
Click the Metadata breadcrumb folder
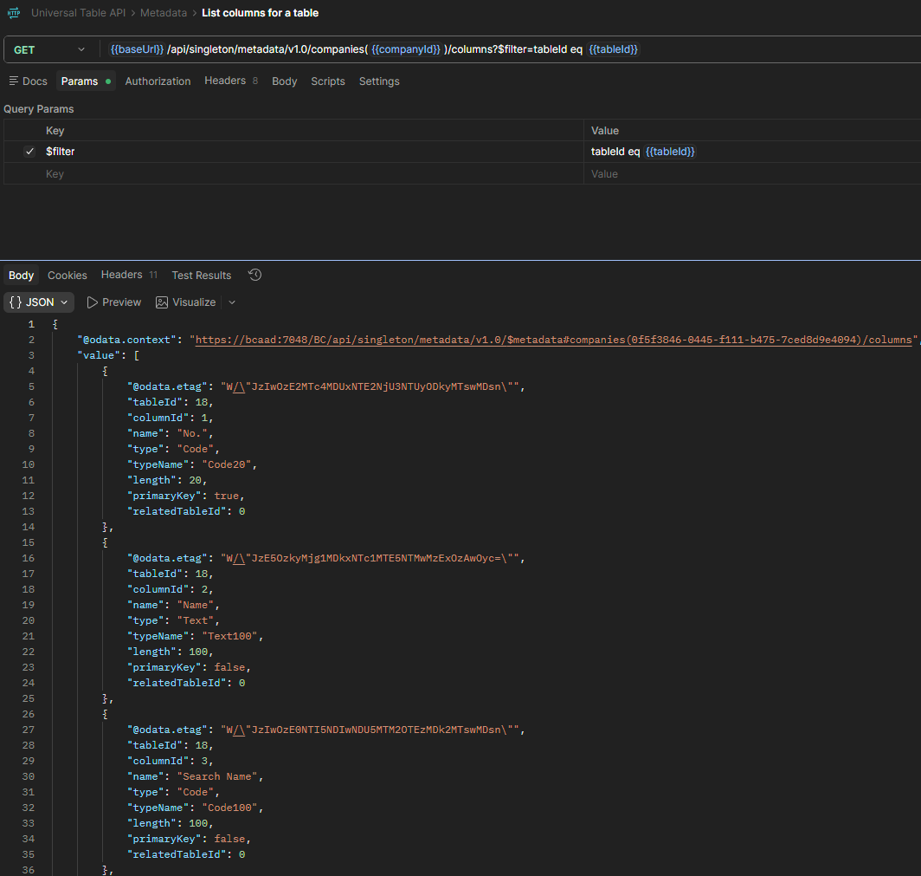tap(164, 13)
